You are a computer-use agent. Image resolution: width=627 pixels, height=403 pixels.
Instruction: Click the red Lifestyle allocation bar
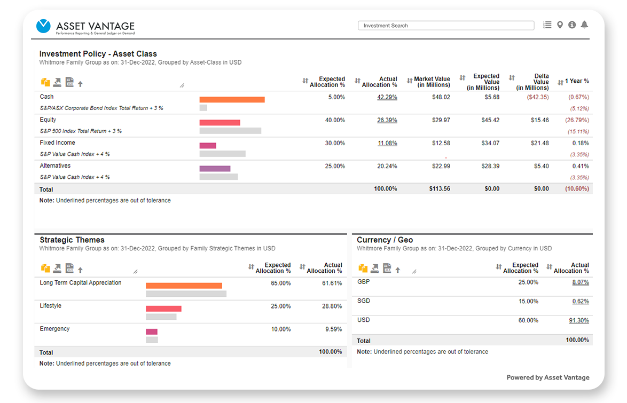click(163, 309)
